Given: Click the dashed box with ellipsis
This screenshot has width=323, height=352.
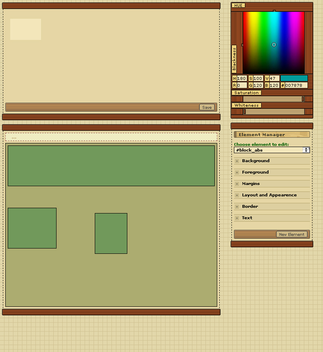Looking at the screenshot, I should click(x=111, y=137).
